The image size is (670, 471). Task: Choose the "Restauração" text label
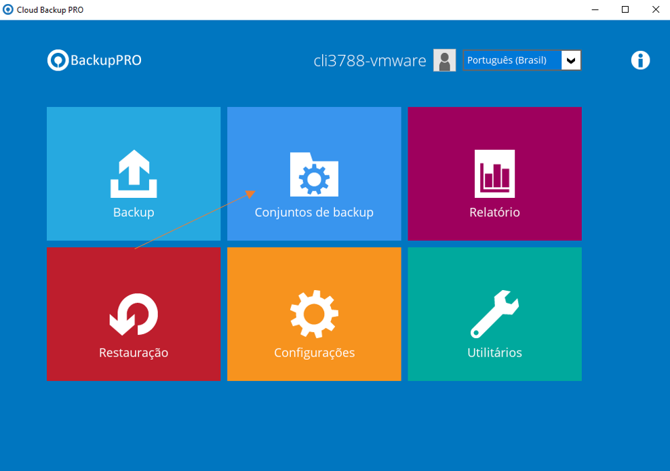coord(134,352)
